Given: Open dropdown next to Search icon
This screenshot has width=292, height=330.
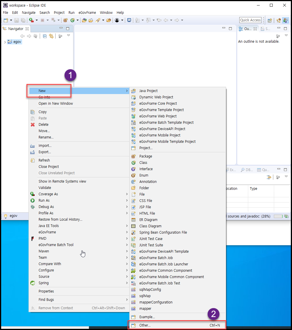Looking at the screenshot, I should [x=103, y=20].
